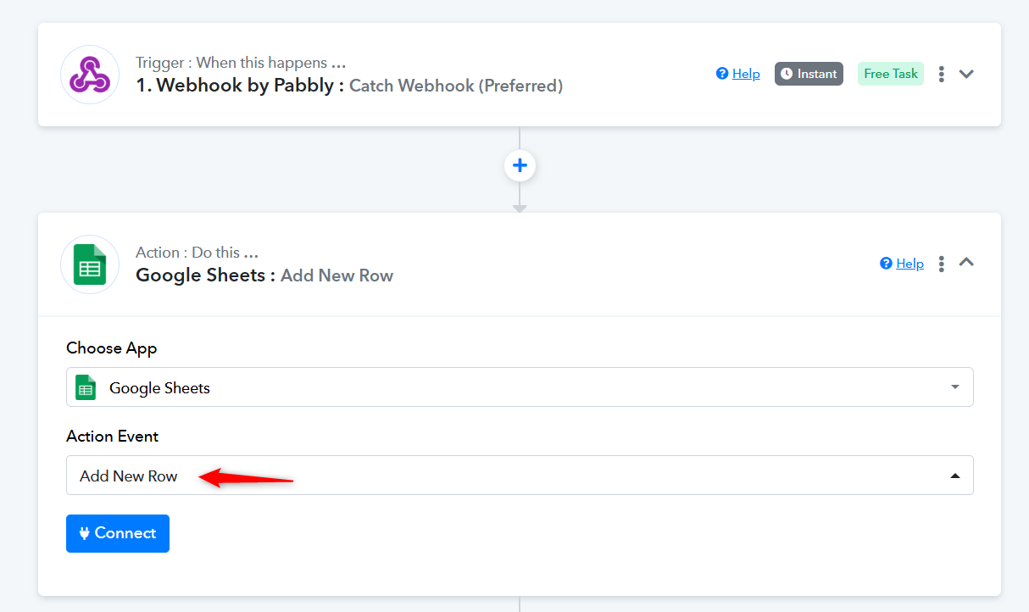The height and width of the screenshot is (612, 1029).
Task: Click the Add New Row field text
Action: [x=129, y=476]
